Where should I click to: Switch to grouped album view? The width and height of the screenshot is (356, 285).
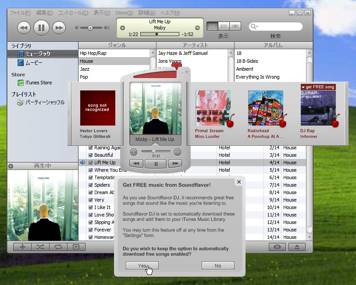(x=224, y=26)
